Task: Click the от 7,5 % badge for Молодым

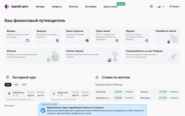Action: (x=163, y=98)
